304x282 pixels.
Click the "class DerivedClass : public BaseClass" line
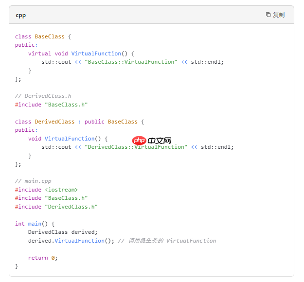point(79,122)
